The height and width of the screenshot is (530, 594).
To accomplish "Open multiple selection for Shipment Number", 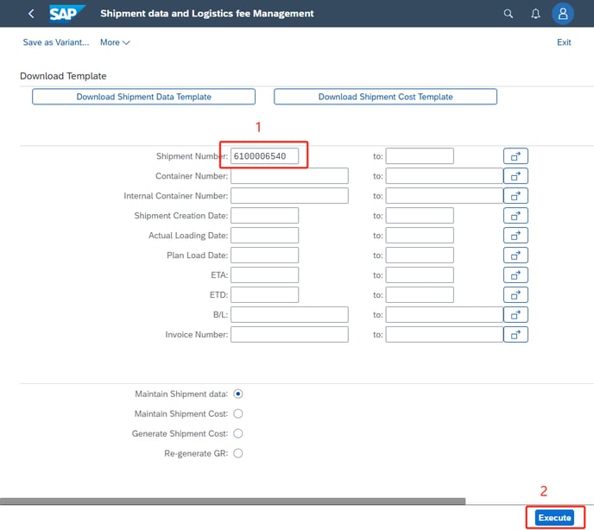I will pos(515,156).
